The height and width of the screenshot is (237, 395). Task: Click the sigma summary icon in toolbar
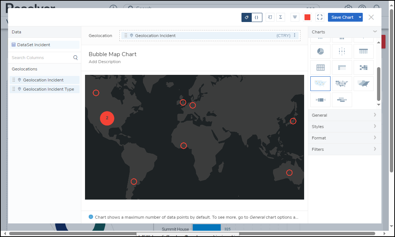point(281,17)
